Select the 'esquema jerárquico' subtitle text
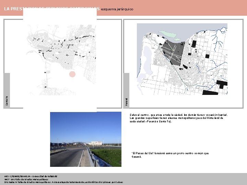 117,9
